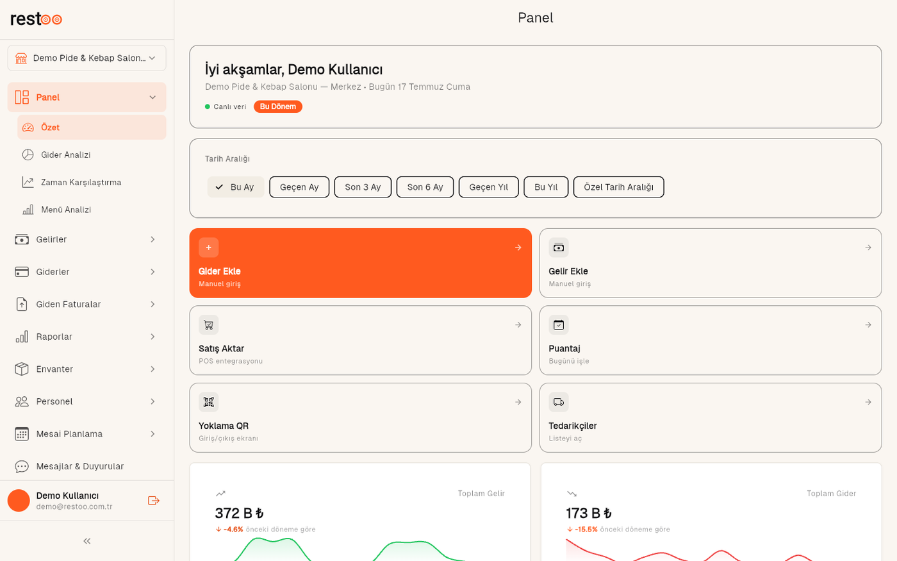This screenshot has height=561, width=897.
Task: Click the Raporlar bars icon
Action: (22, 337)
